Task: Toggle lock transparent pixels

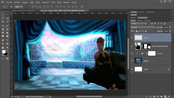Action: [x=137, y=31]
